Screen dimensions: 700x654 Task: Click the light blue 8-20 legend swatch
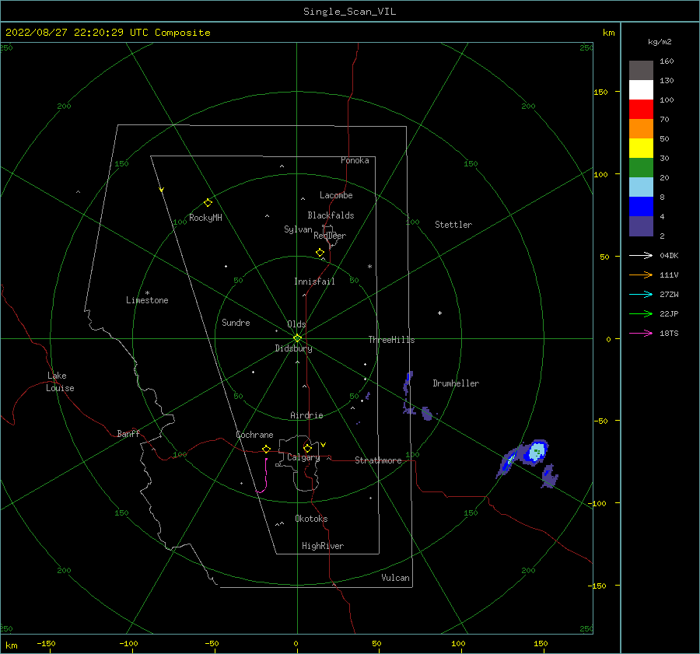[x=641, y=187]
